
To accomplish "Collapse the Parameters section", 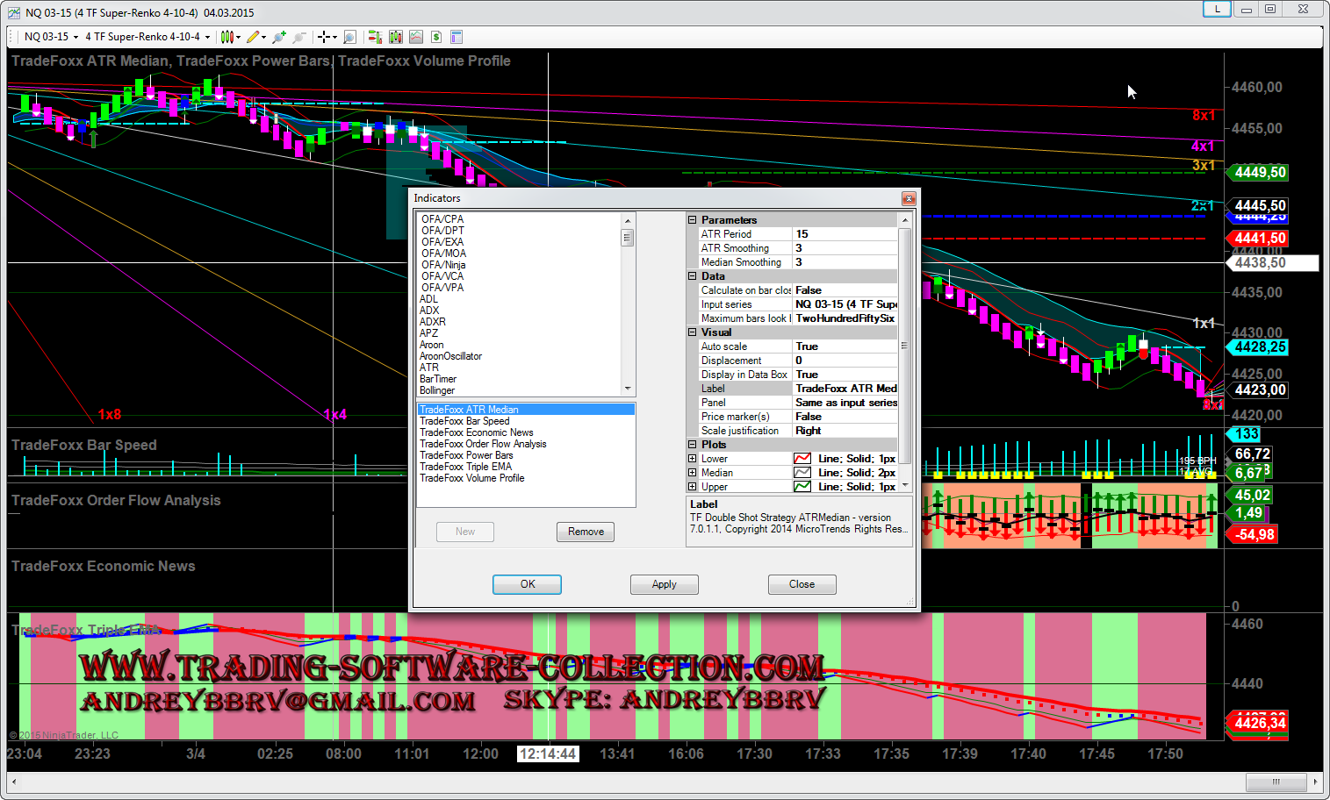I will (692, 220).
